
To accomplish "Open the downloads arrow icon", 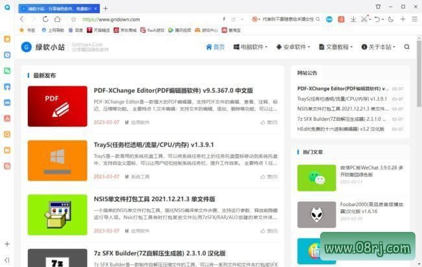I will pyautogui.click(x=353, y=19).
